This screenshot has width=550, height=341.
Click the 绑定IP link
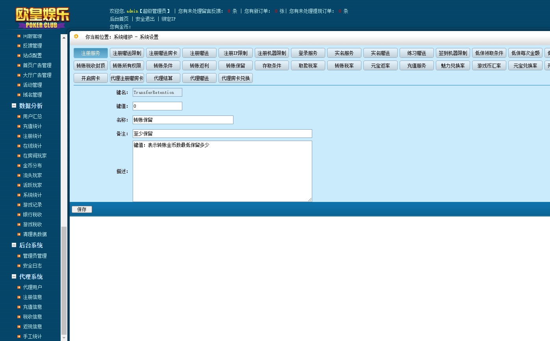pyautogui.click(x=169, y=19)
